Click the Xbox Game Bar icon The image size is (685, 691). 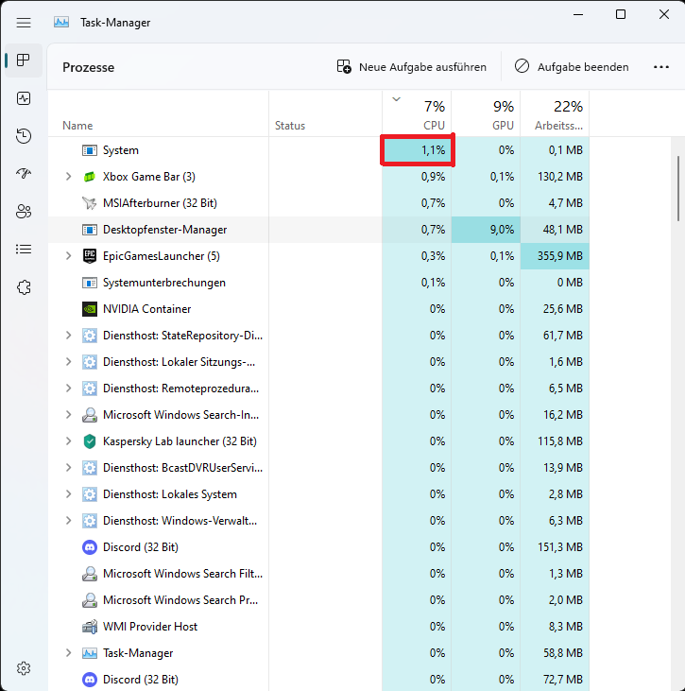coord(90,177)
